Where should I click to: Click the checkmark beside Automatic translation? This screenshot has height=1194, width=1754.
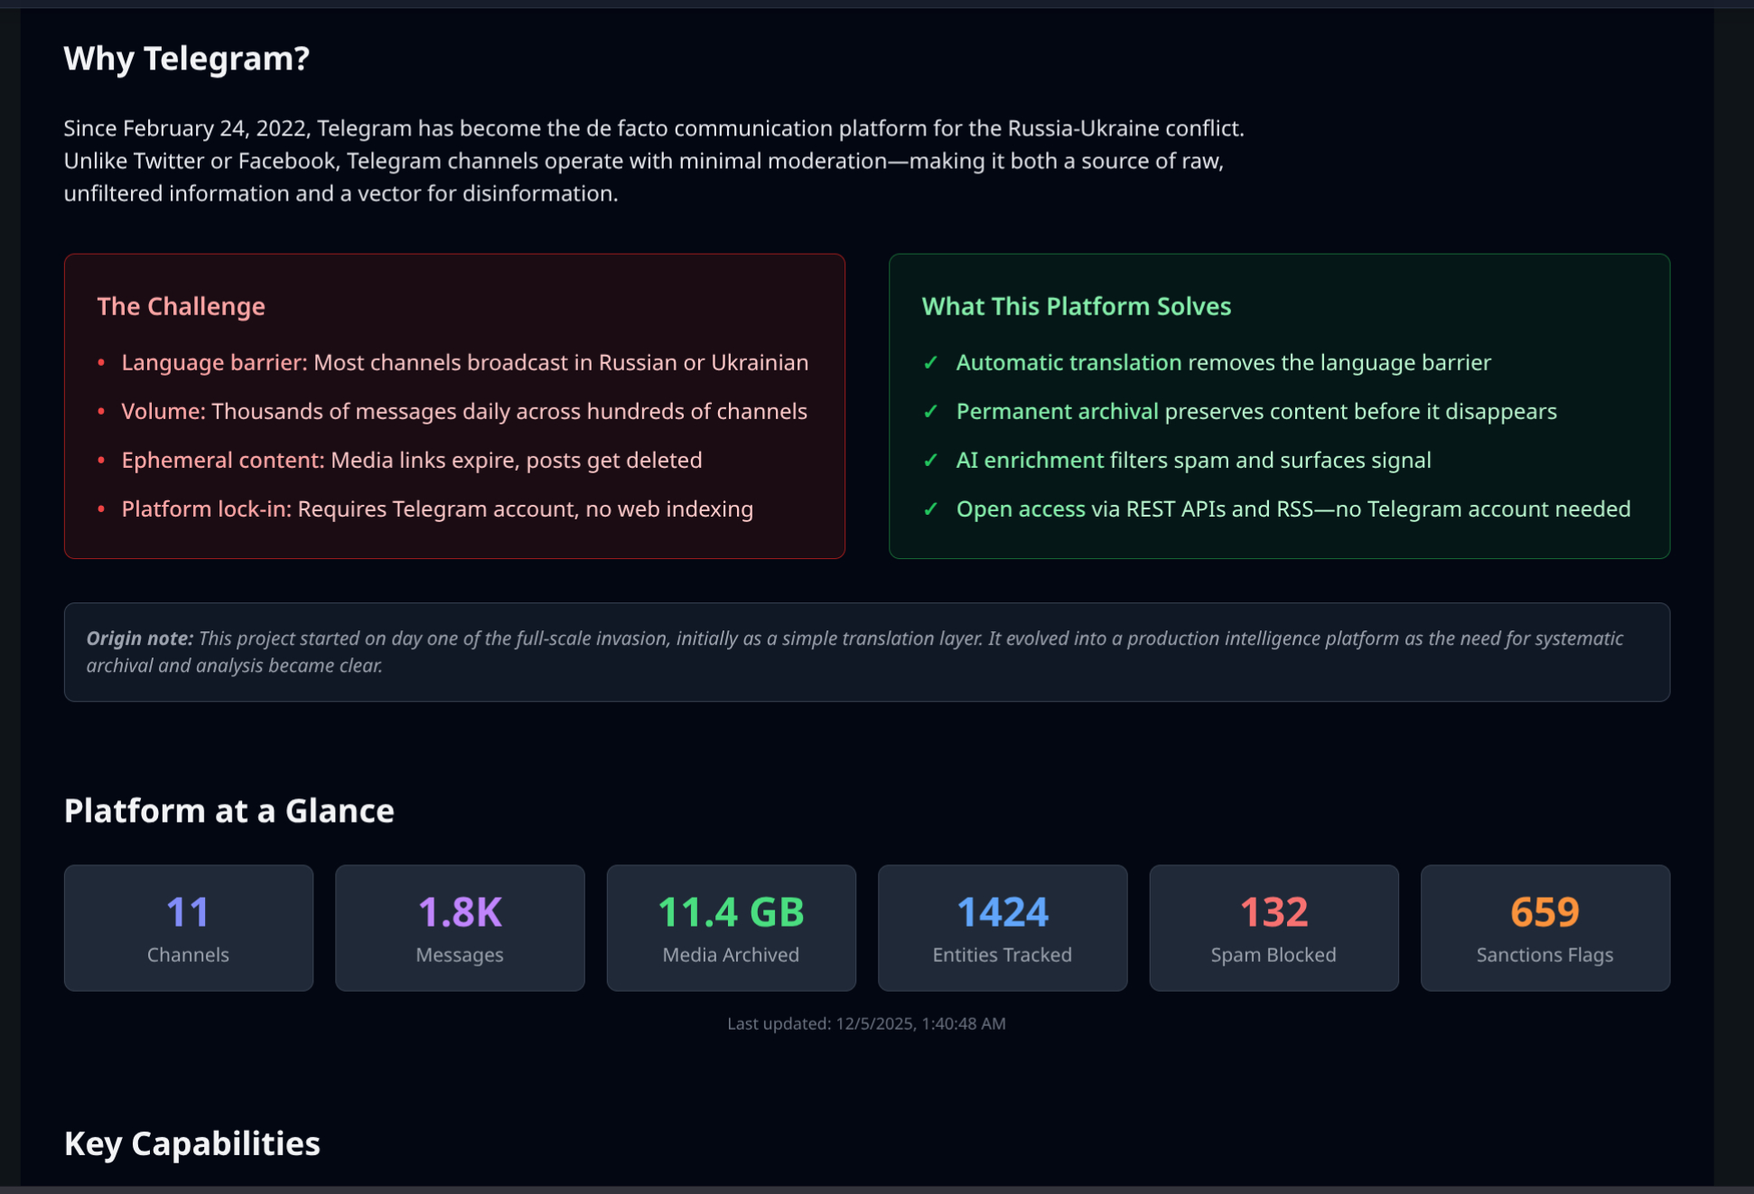(x=930, y=363)
